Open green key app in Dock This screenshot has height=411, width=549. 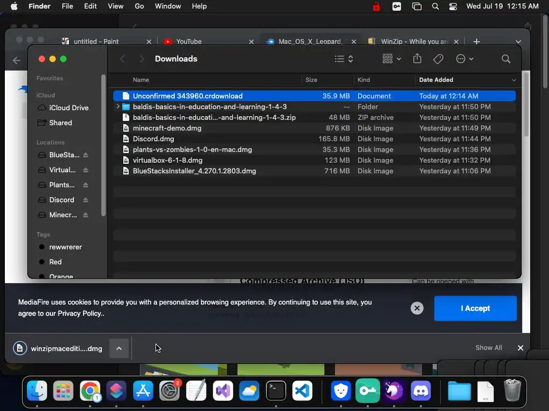click(x=367, y=390)
